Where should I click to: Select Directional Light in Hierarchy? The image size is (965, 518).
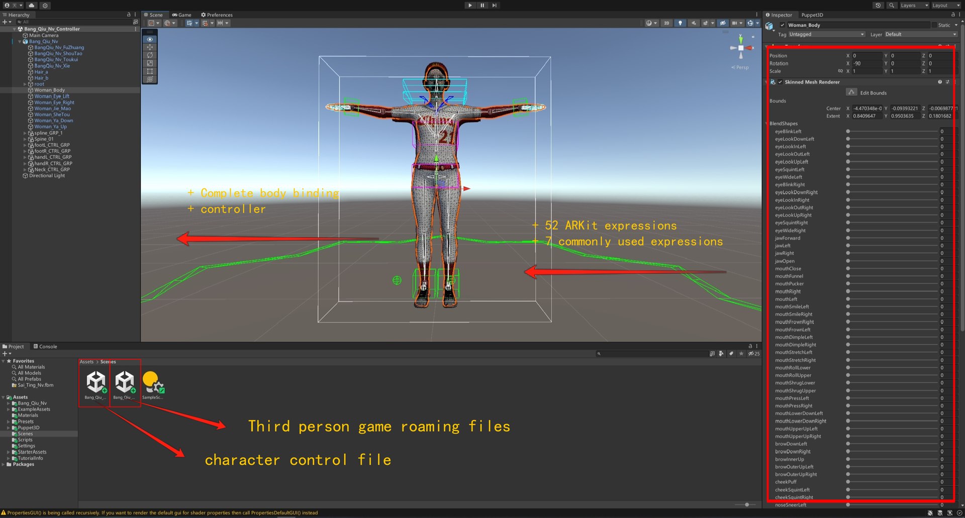[x=47, y=176]
